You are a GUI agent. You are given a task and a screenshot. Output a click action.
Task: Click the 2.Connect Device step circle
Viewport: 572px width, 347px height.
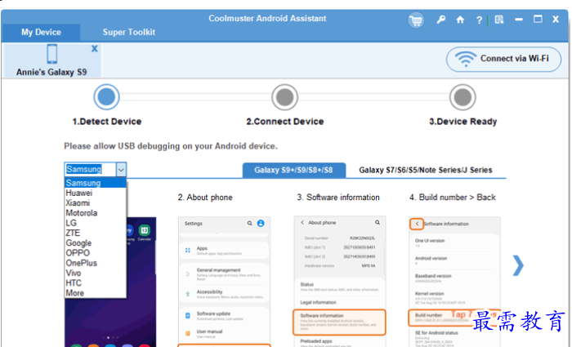tap(285, 97)
